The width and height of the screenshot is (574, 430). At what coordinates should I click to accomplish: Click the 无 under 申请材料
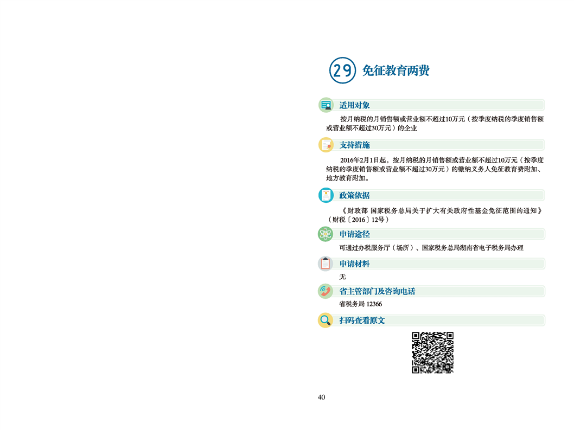(x=342, y=277)
